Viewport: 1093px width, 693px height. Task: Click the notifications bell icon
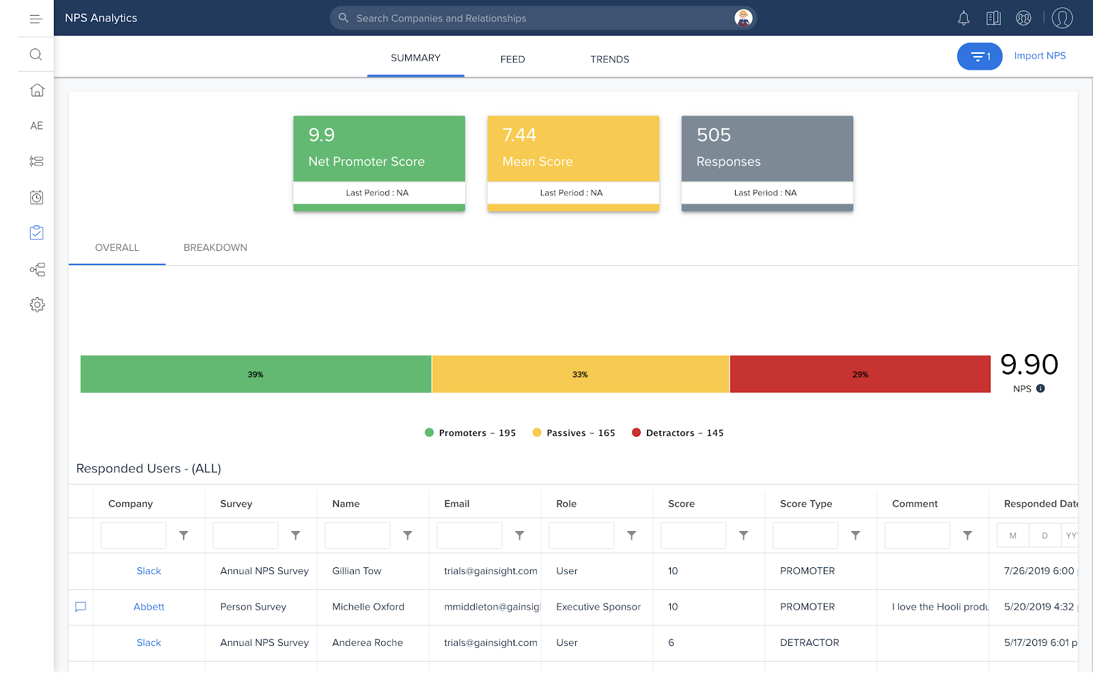[x=963, y=18]
